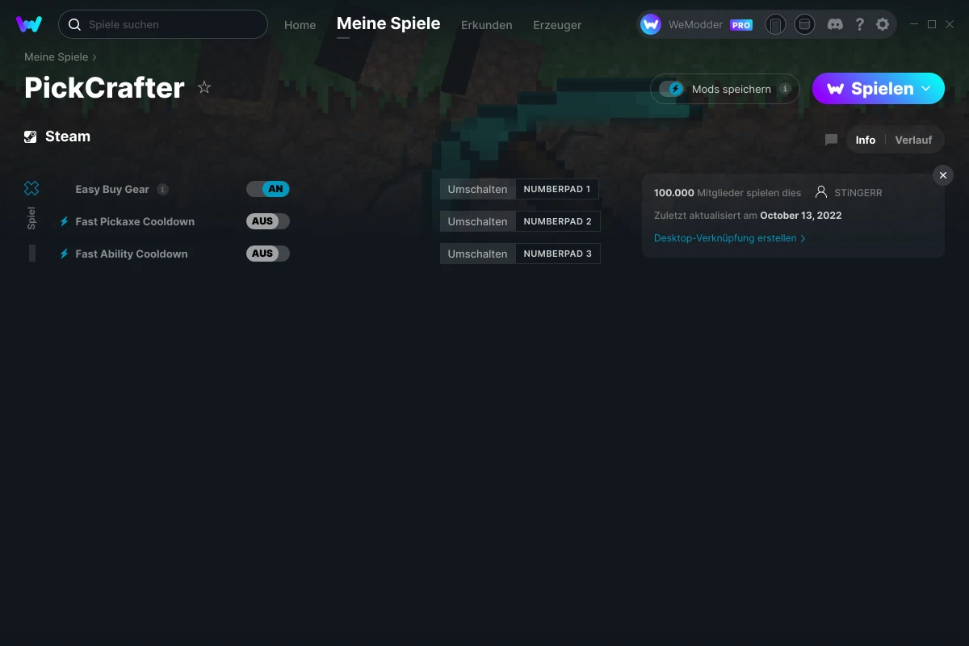Viewport: 969px width, 646px height.
Task: Close the WeMod window
Action: pyautogui.click(x=950, y=24)
